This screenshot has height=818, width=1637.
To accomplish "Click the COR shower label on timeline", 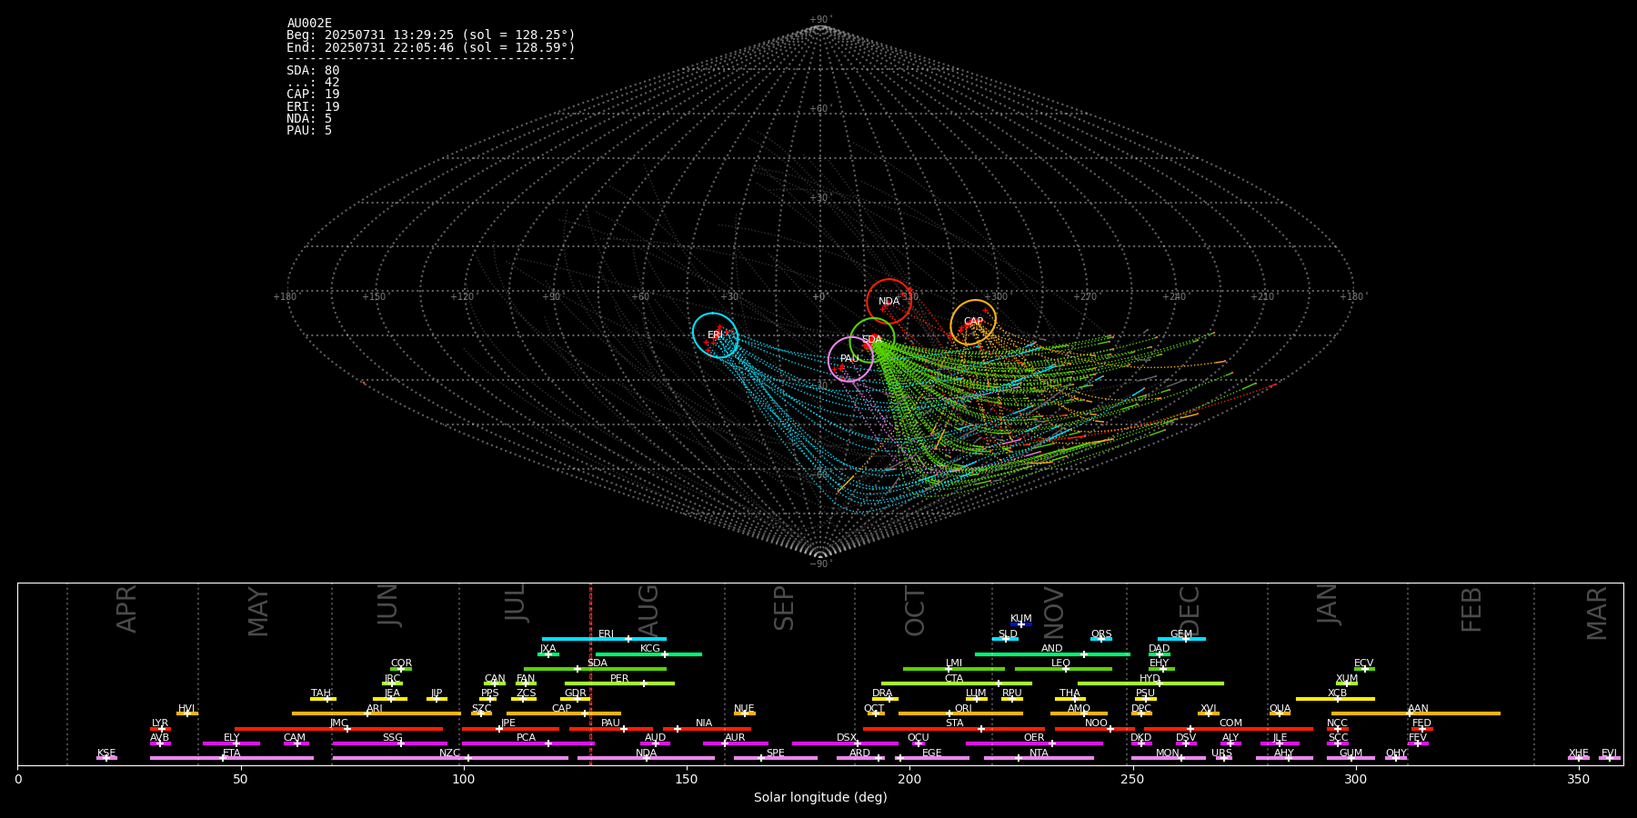I will coord(401,663).
